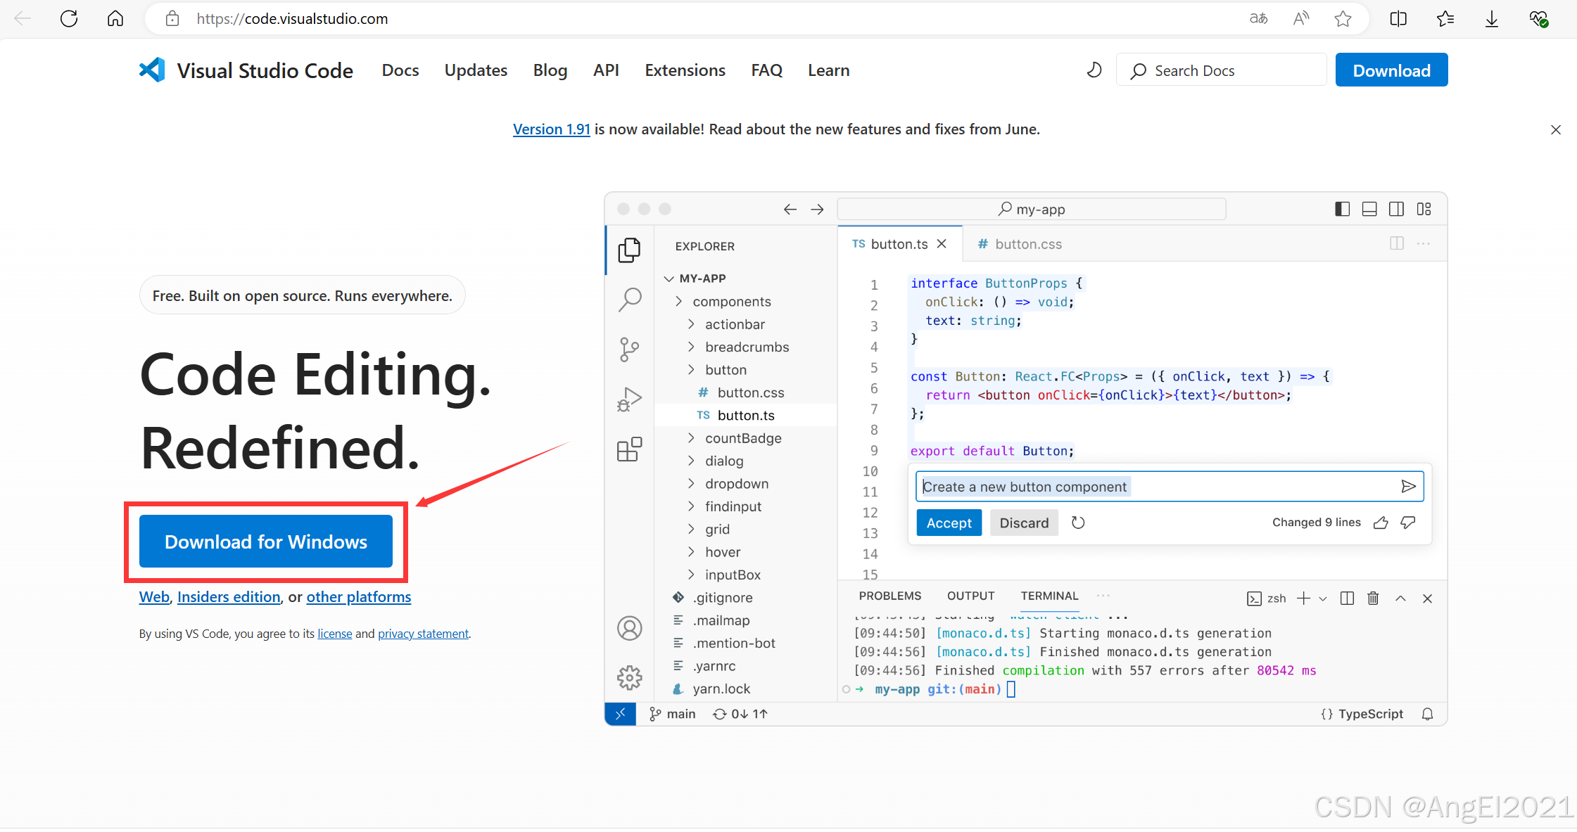
Task: Open Accounts icon in activity bar
Action: [629, 628]
